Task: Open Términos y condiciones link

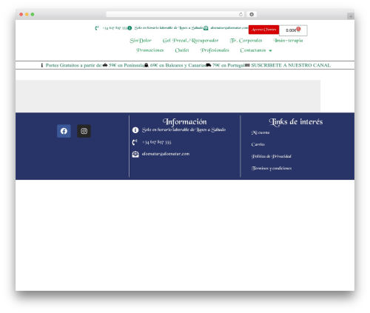Action: [272, 169]
